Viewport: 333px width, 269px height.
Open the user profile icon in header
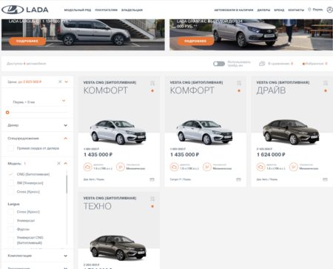coord(329,10)
